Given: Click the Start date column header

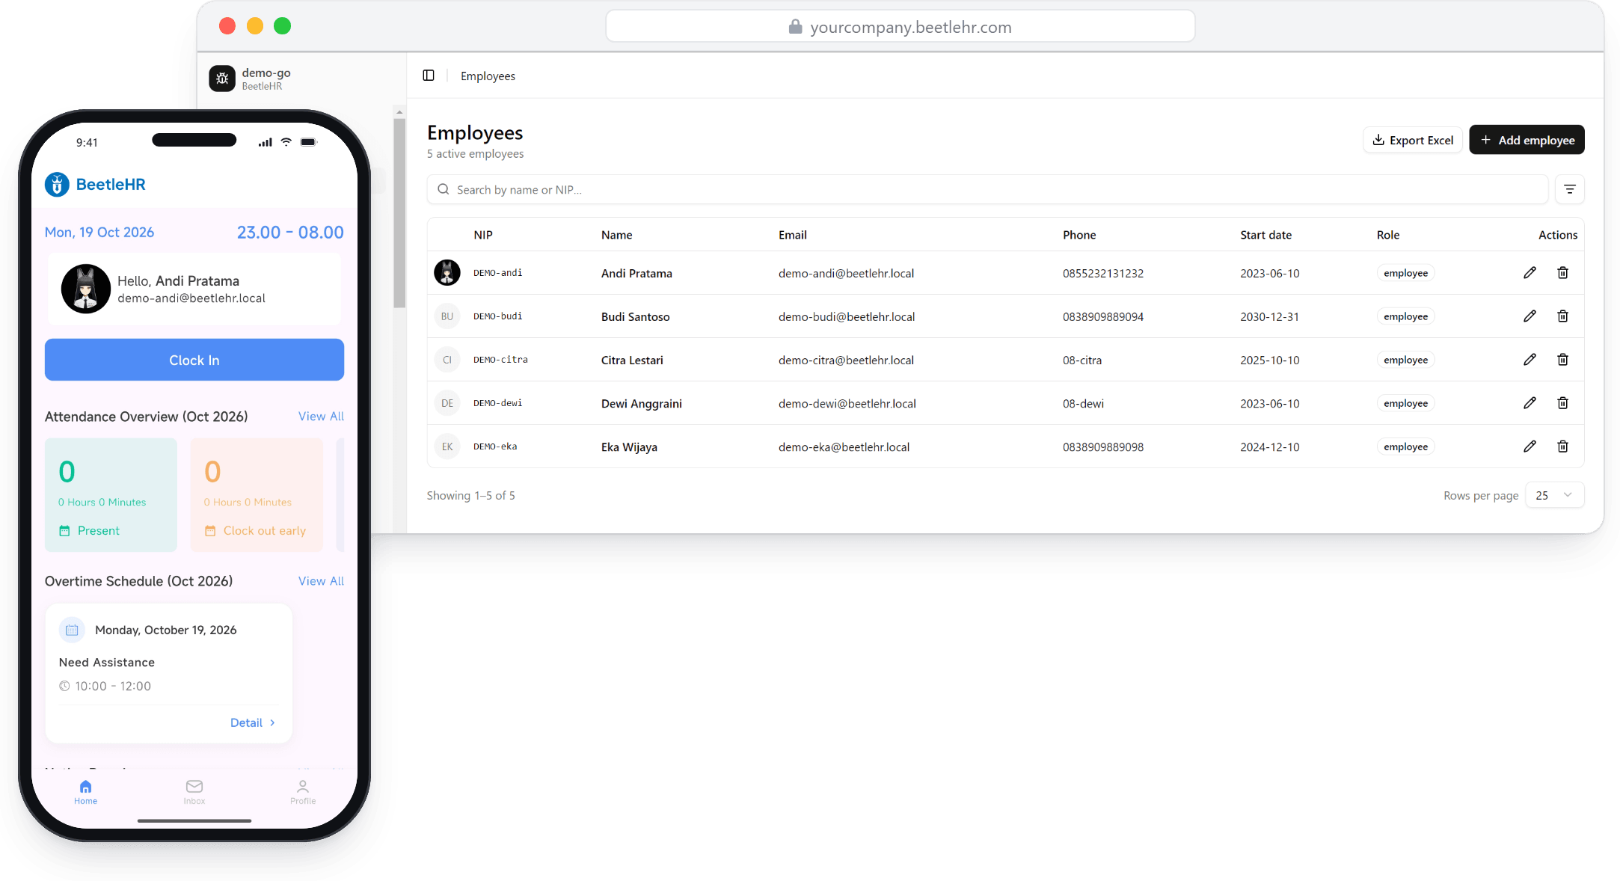Looking at the screenshot, I should click(1265, 235).
